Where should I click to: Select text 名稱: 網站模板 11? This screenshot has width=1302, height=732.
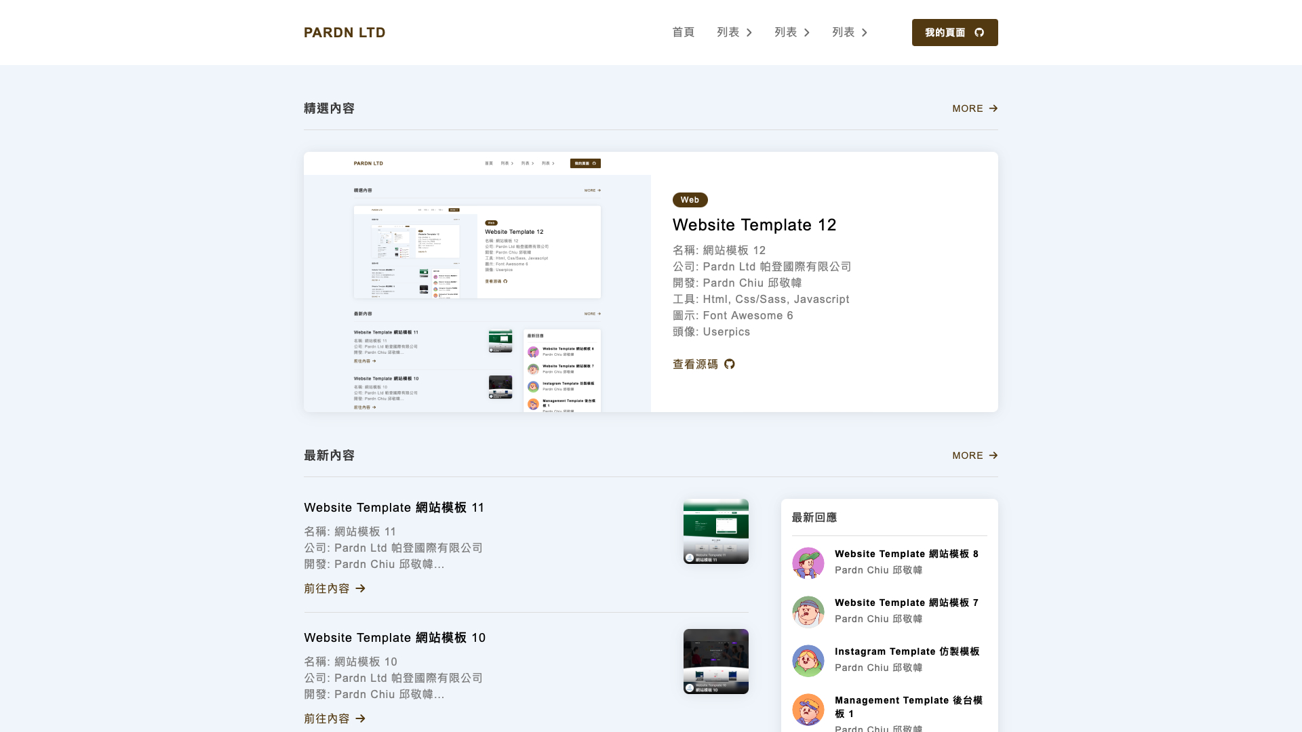click(x=350, y=531)
